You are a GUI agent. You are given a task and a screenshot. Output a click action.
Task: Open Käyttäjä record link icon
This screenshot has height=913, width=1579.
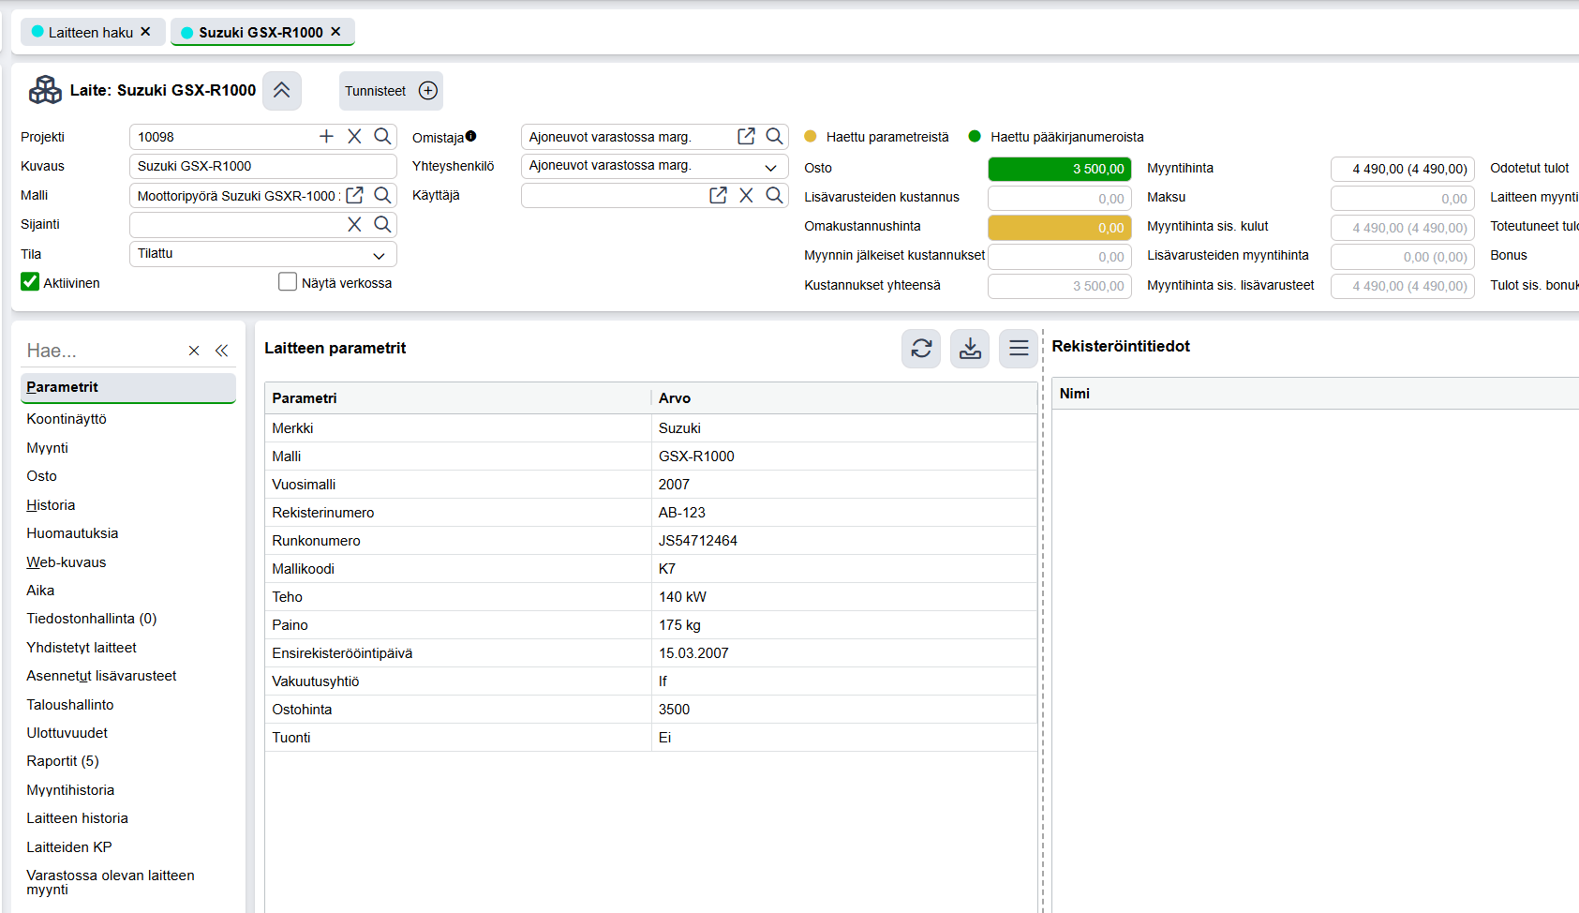(718, 195)
